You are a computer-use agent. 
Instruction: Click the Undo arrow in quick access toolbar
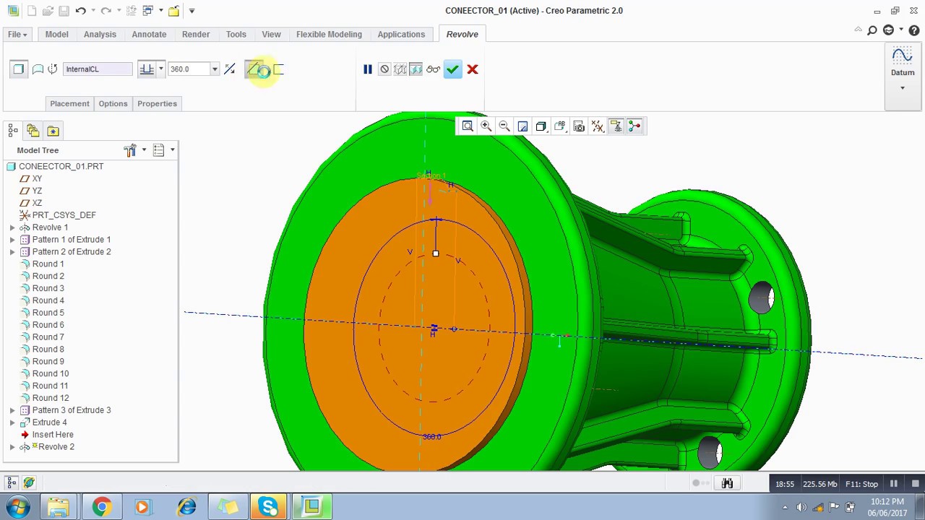pos(80,11)
